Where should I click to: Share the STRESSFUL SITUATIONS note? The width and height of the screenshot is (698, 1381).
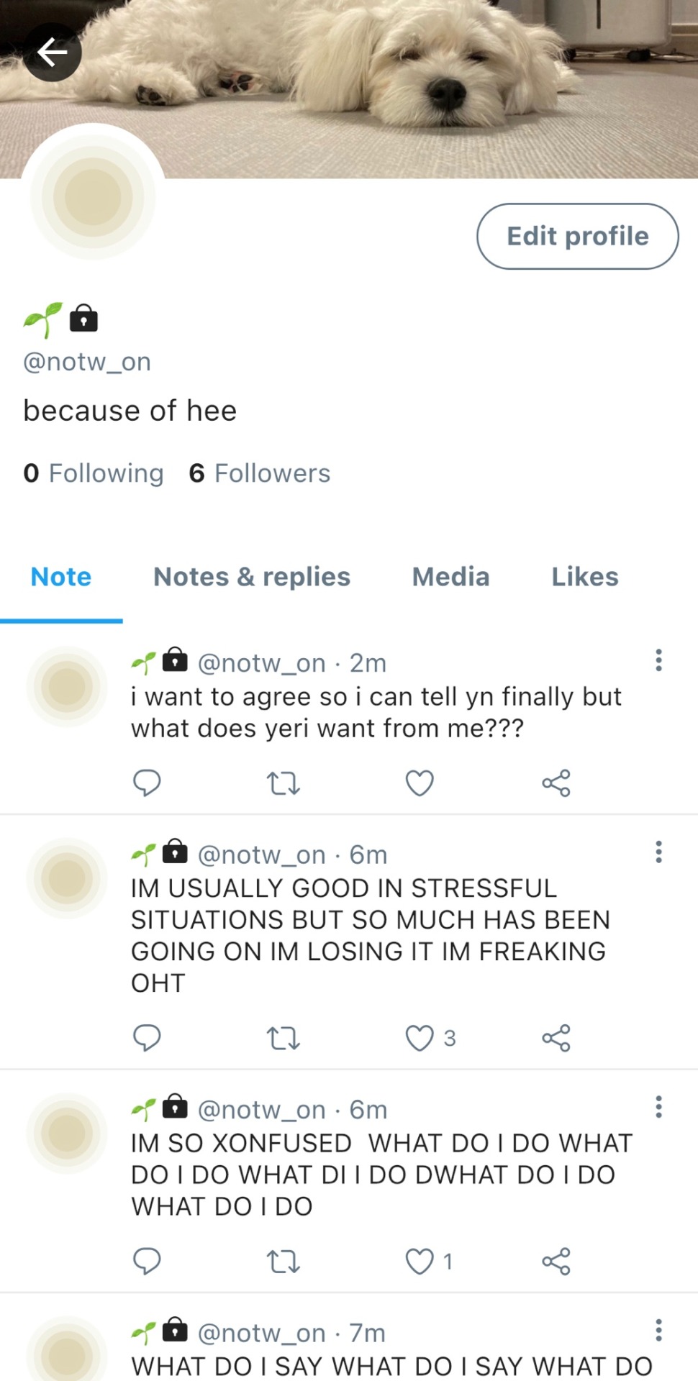(x=556, y=1038)
